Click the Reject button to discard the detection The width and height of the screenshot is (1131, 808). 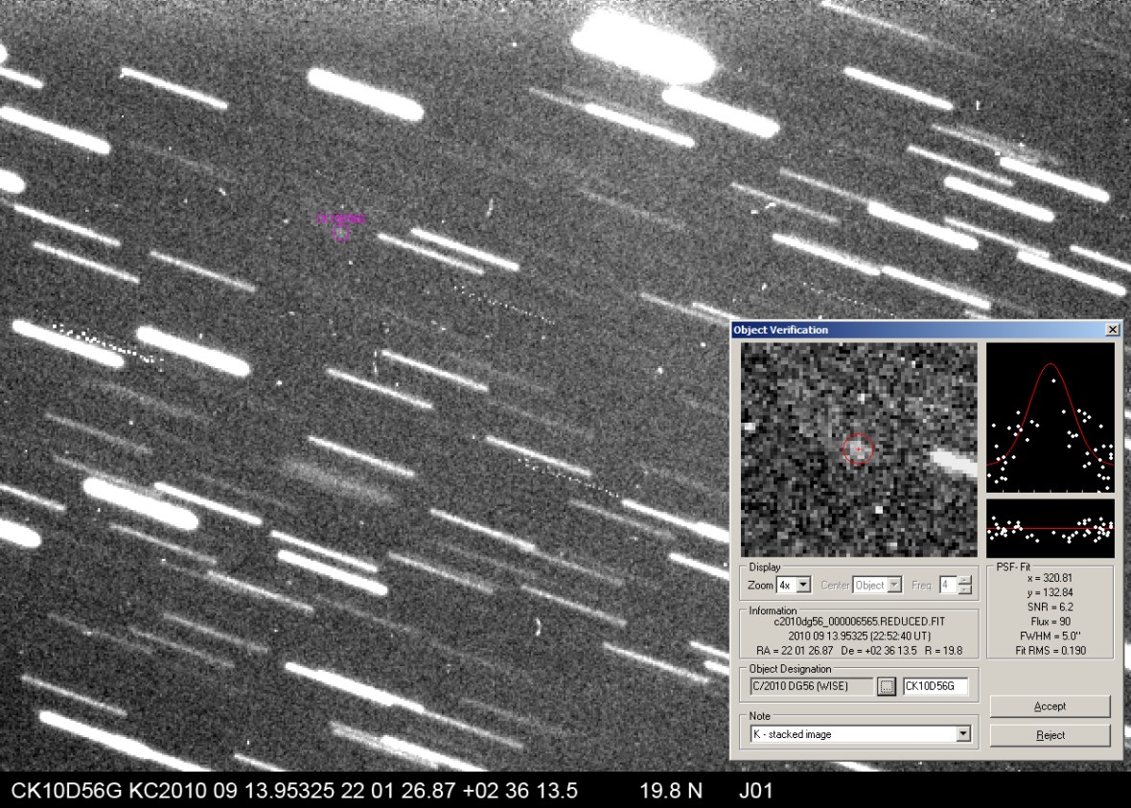(x=1050, y=735)
